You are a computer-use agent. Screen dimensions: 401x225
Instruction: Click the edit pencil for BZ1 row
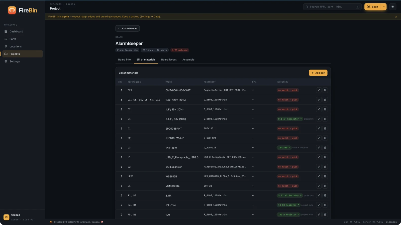pos(319,90)
